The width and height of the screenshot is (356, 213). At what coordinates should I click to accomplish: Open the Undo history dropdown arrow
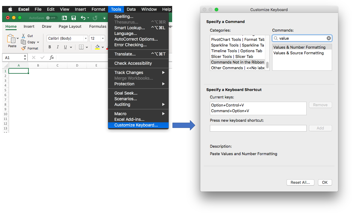pos(88,18)
